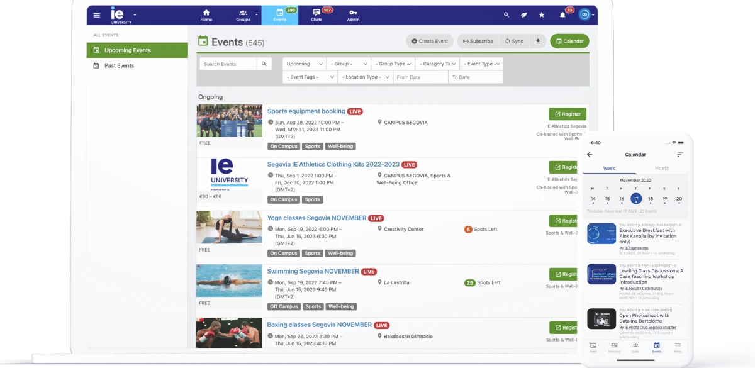Click the Swimming event thumbnail image
The width and height of the screenshot is (755, 368).
(x=229, y=281)
